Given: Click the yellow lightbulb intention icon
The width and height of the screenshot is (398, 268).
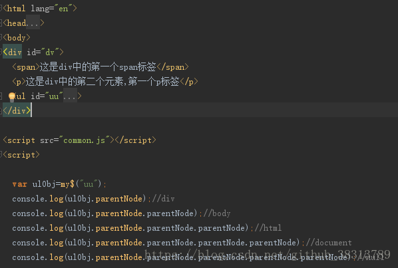Looking at the screenshot, I should coord(12,97).
